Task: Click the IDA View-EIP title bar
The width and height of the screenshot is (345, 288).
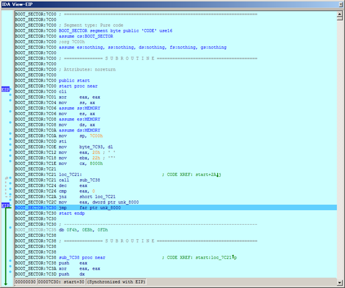Action: tap(169, 4)
